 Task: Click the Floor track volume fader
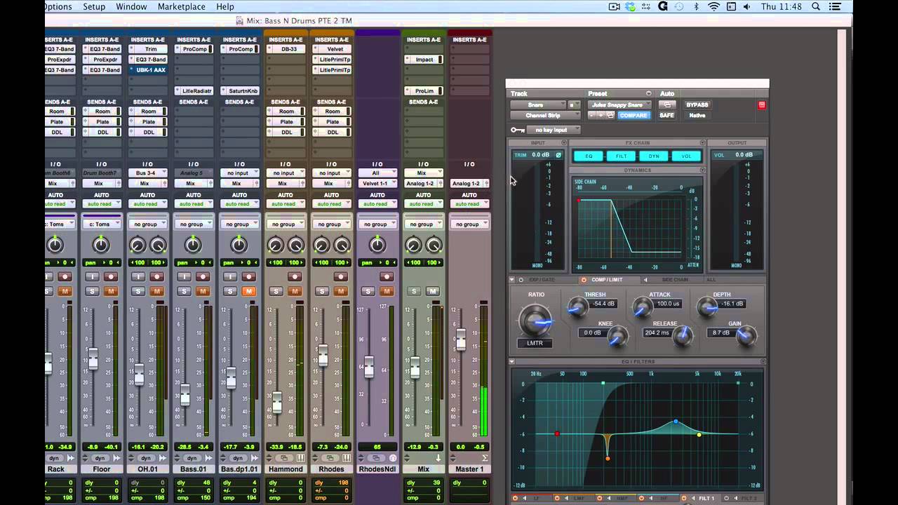click(x=93, y=359)
